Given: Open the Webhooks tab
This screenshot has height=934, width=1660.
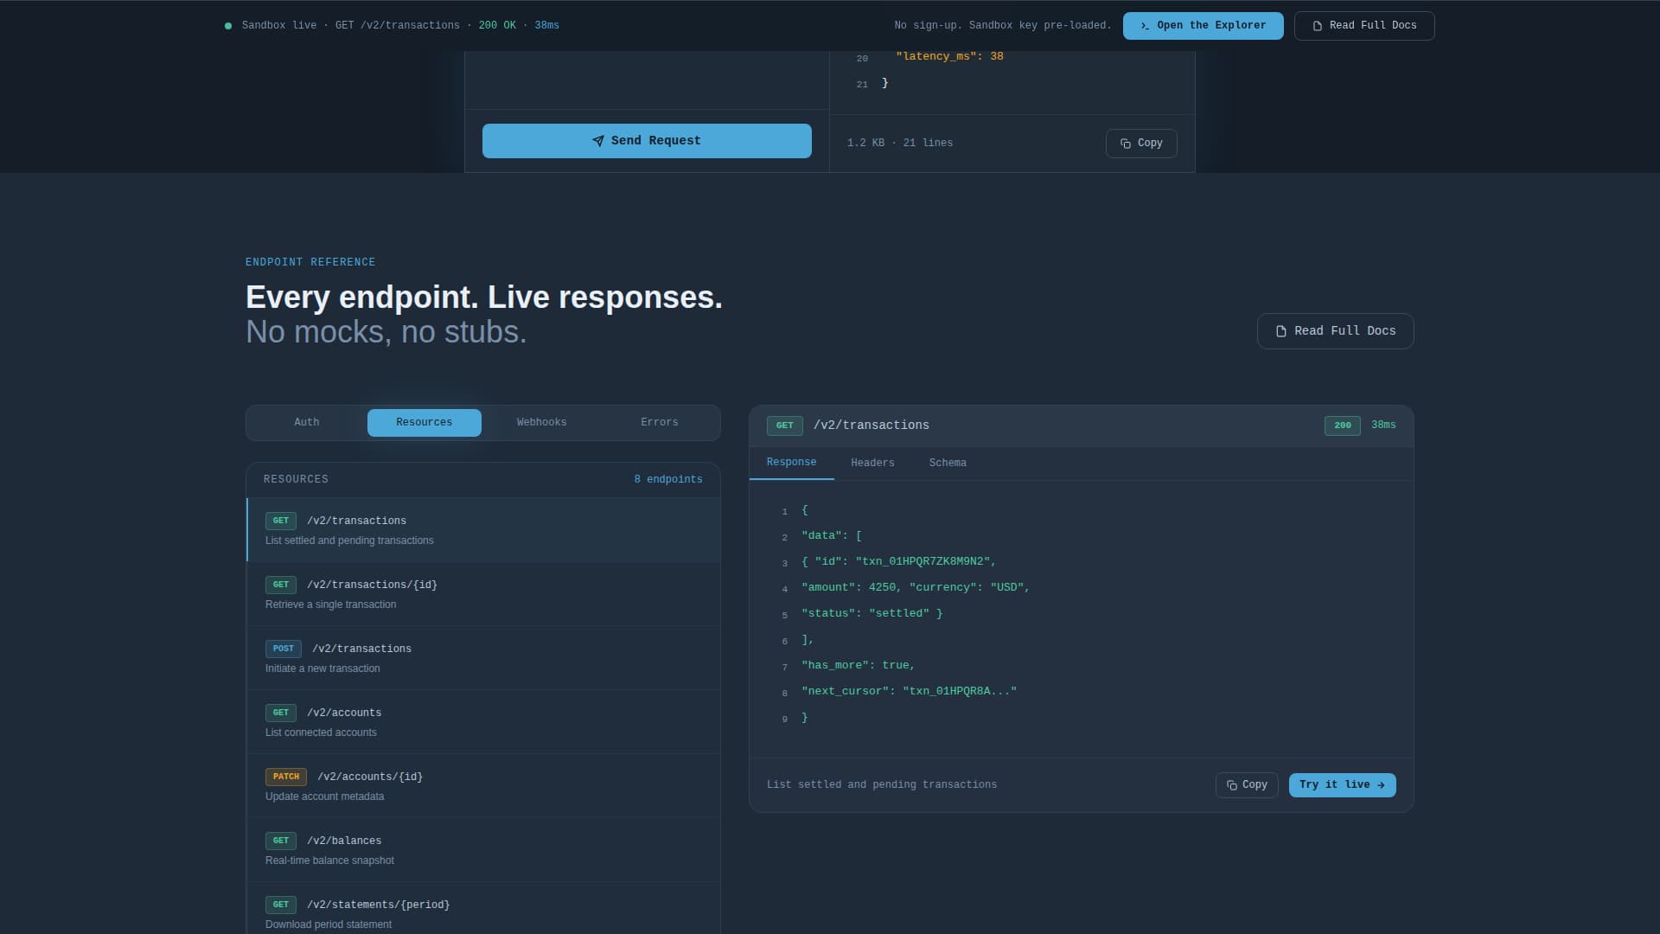Looking at the screenshot, I should click(542, 423).
